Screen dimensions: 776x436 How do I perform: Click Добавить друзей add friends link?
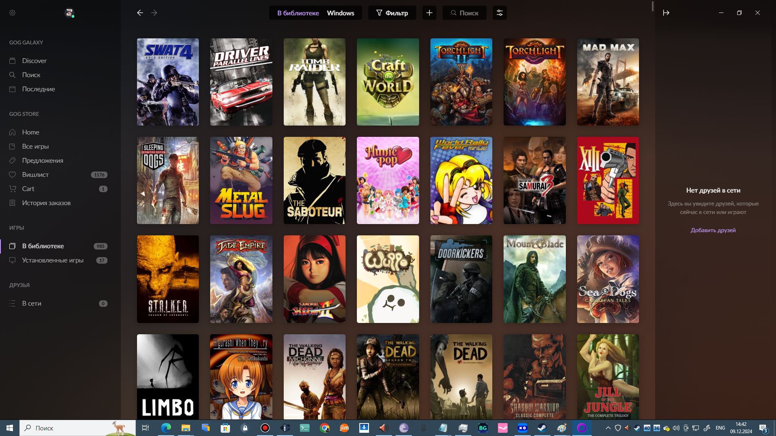[x=713, y=230]
